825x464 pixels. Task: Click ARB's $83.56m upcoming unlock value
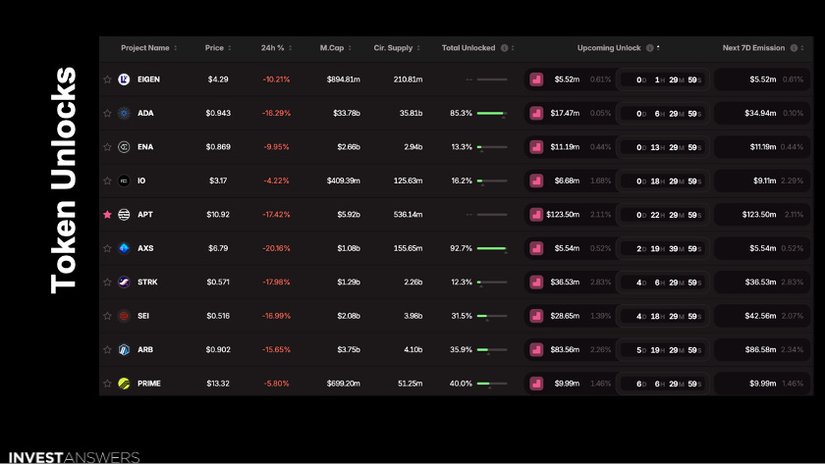pyautogui.click(x=565, y=349)
